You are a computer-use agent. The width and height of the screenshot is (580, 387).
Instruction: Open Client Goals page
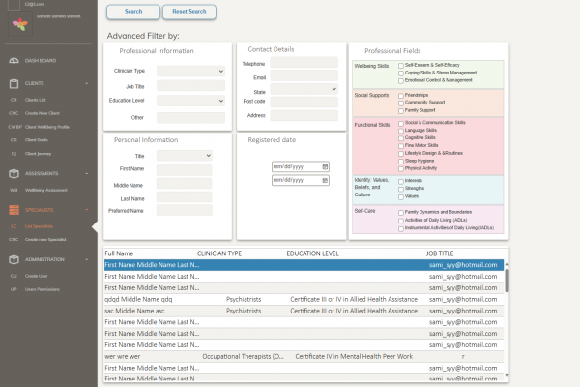pos(37,140)
